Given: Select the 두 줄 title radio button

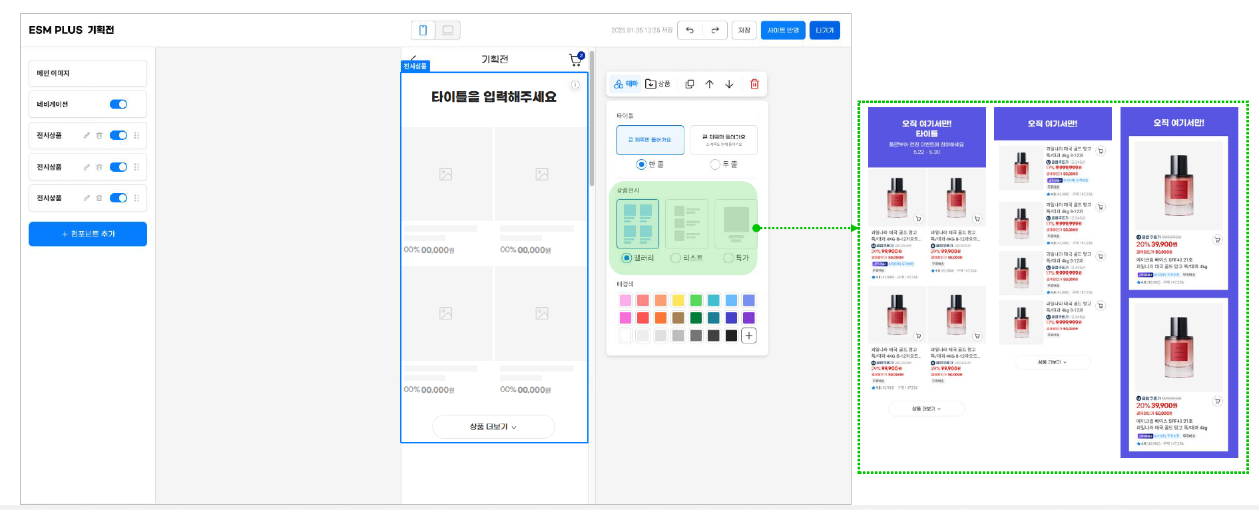Looking at the screenshot, I should [x=715, y=164].
